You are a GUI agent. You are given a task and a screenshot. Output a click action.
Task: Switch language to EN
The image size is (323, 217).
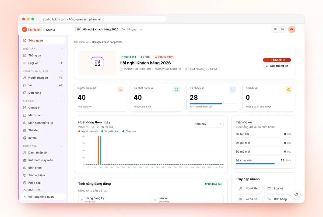click(282, 29)
